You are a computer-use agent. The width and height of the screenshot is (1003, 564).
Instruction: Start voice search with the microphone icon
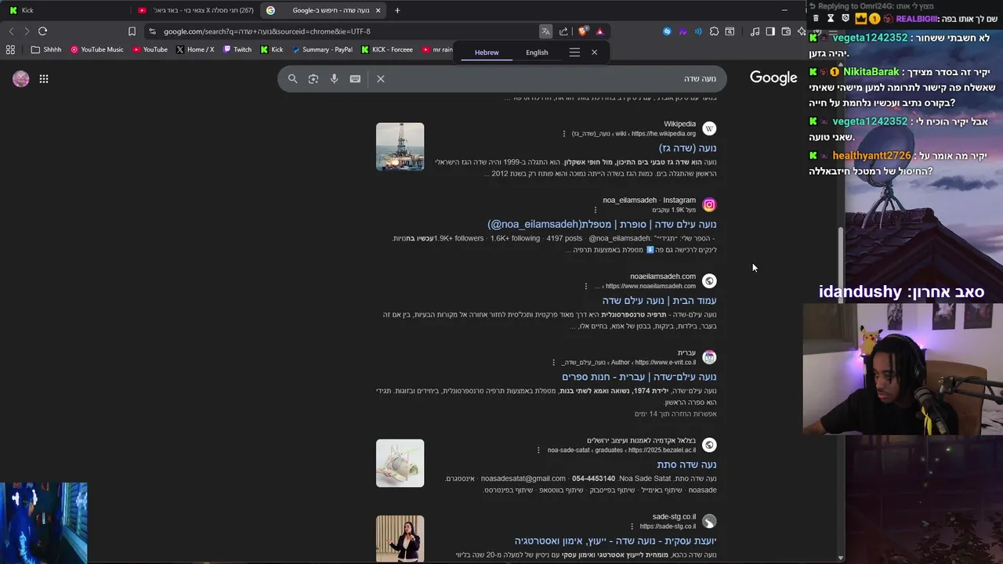(334, 78)
